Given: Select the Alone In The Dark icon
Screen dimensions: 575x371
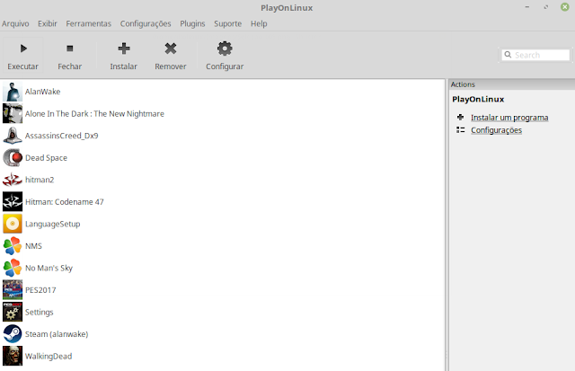Looking at the screenshot, I should pos(13,114).
